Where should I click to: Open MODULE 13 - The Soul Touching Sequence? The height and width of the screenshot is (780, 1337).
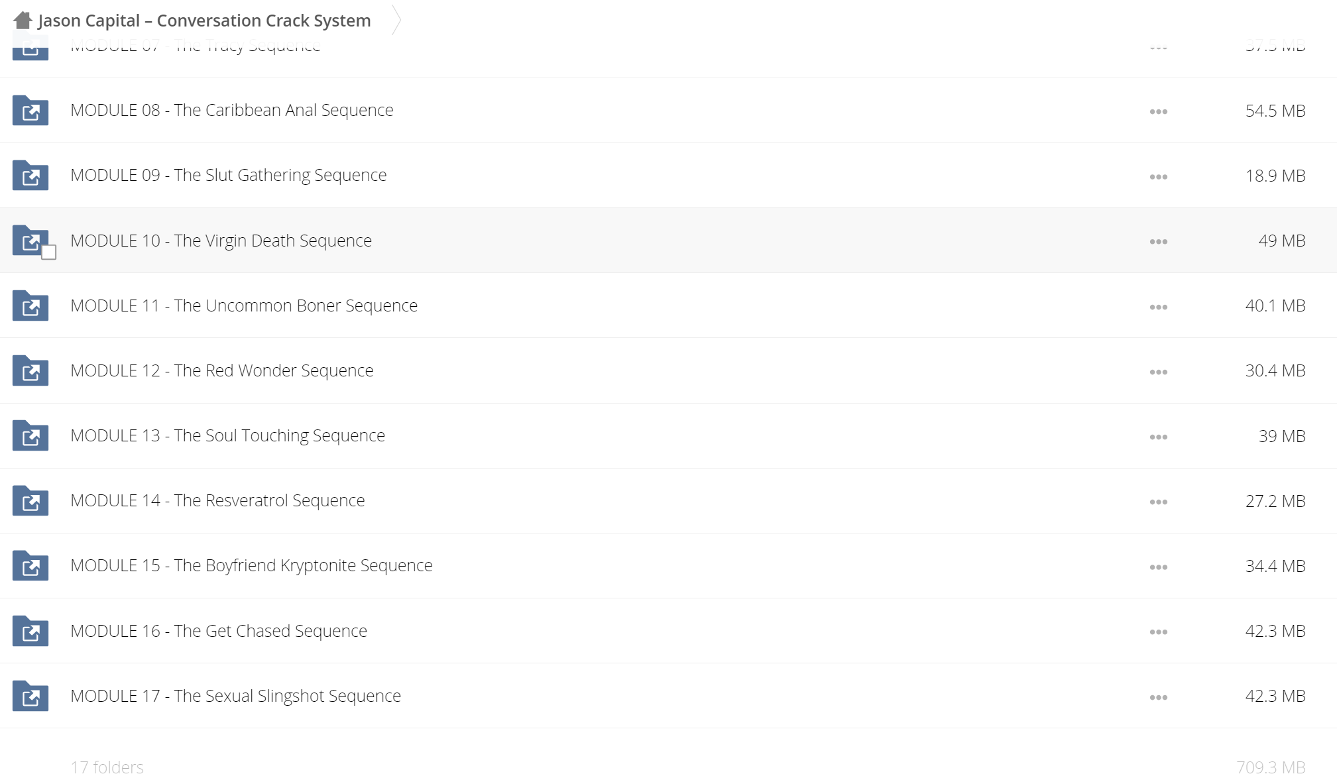point(227,435)
